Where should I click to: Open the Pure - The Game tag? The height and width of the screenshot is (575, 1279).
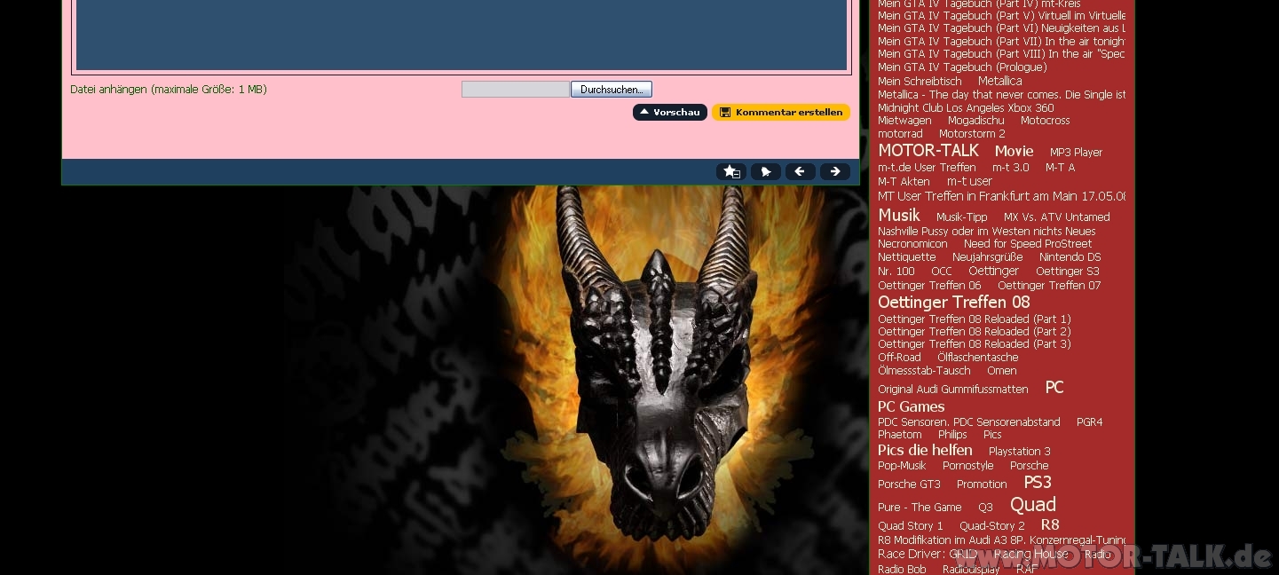point(920,508)
